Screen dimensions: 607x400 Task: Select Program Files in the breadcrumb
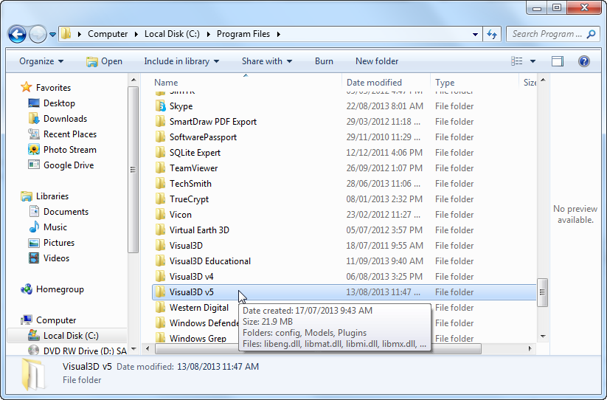pyautogui.click(x=243, y=34)
